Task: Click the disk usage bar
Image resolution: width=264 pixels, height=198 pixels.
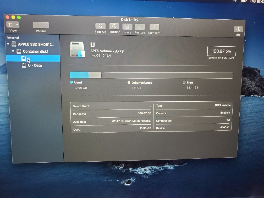Action: click(151, 75)
